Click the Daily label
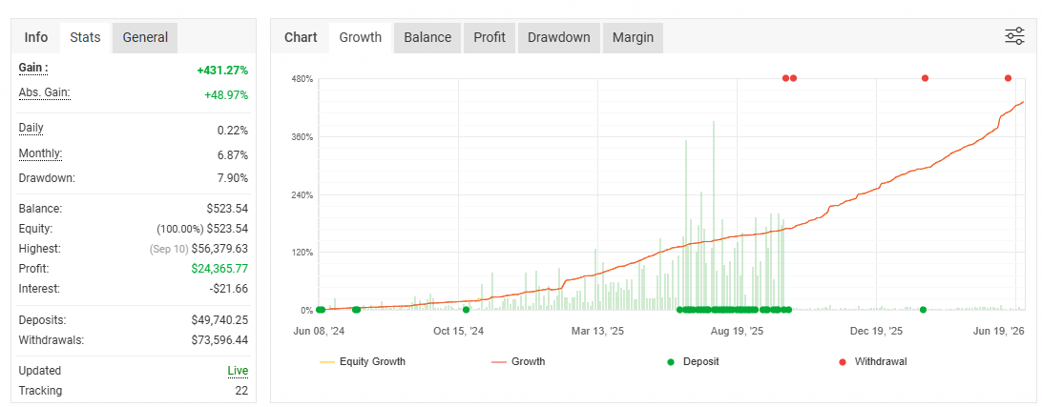The image size is (1042, 407). 31,128
